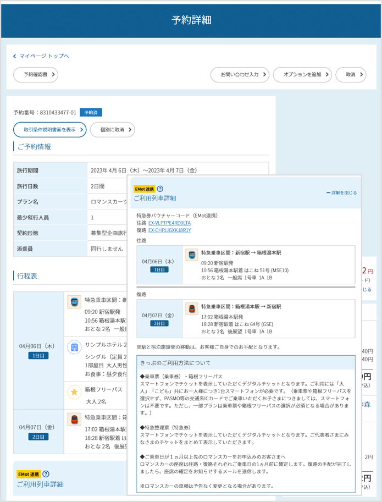Click the 添乗員 value 同行しません
The height and width of the screenshot is (502, 382).
pos(107,249)
